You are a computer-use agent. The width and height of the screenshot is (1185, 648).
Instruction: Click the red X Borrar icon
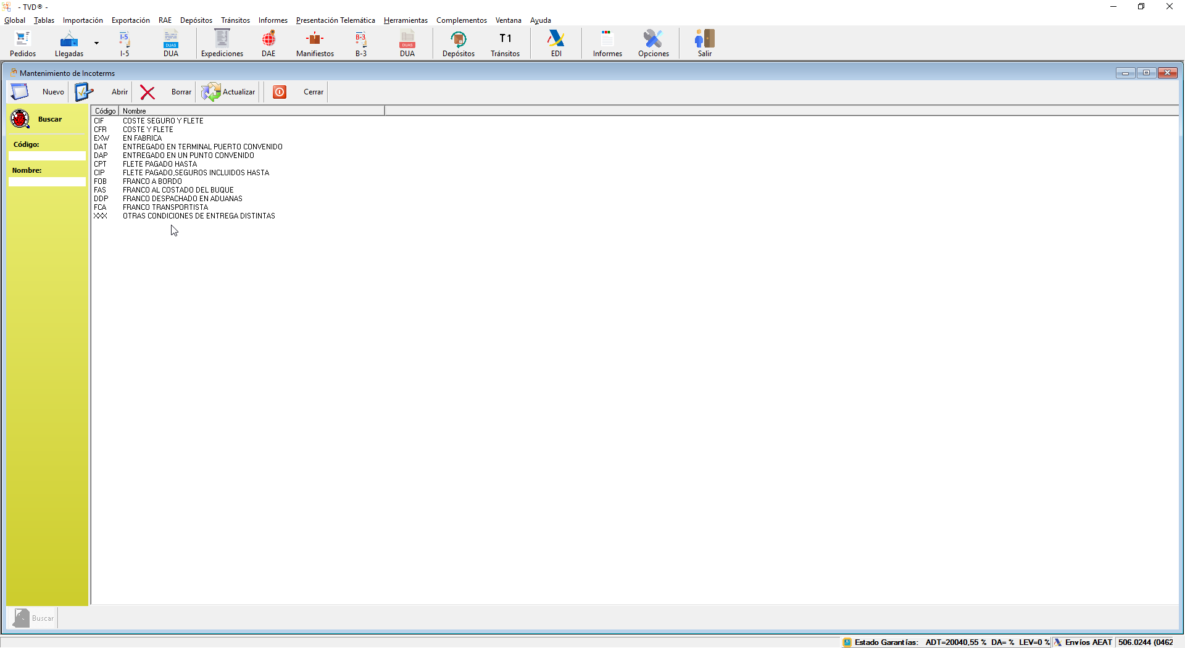click(x=148, y=93)
